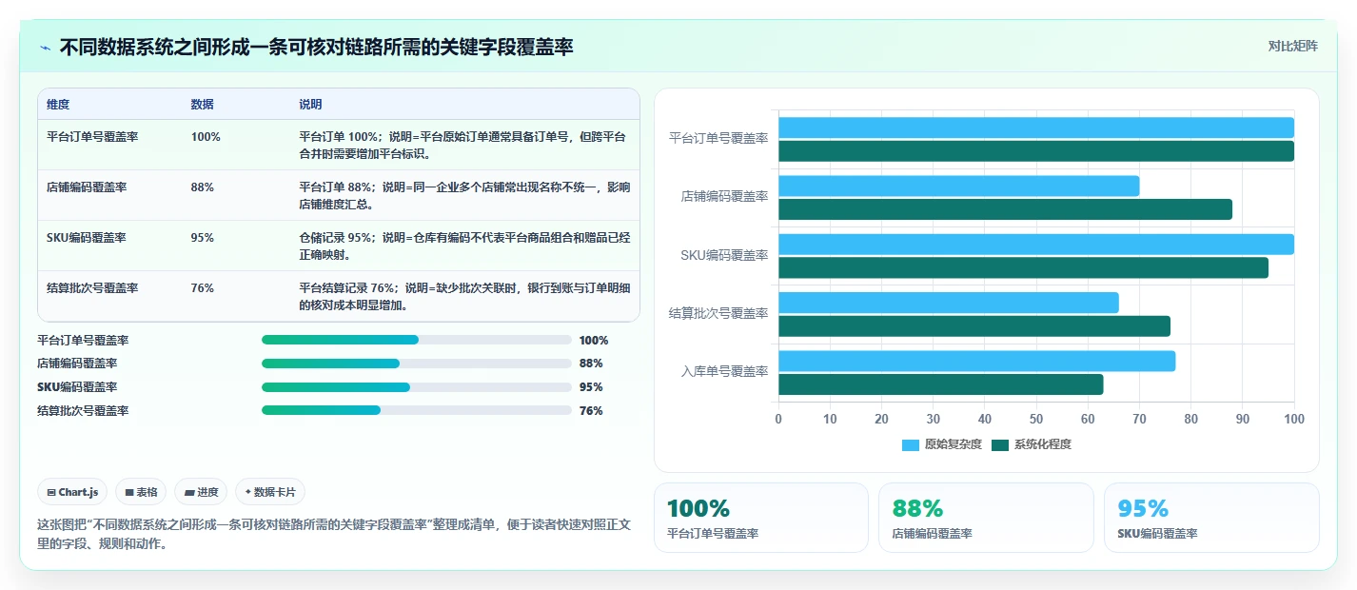The width and height of the screenshot is (1357, 590).
Task: Click the 100% 平台订单号覆盖率 data card
Action: pyautogui.click(x=760, y=518)
